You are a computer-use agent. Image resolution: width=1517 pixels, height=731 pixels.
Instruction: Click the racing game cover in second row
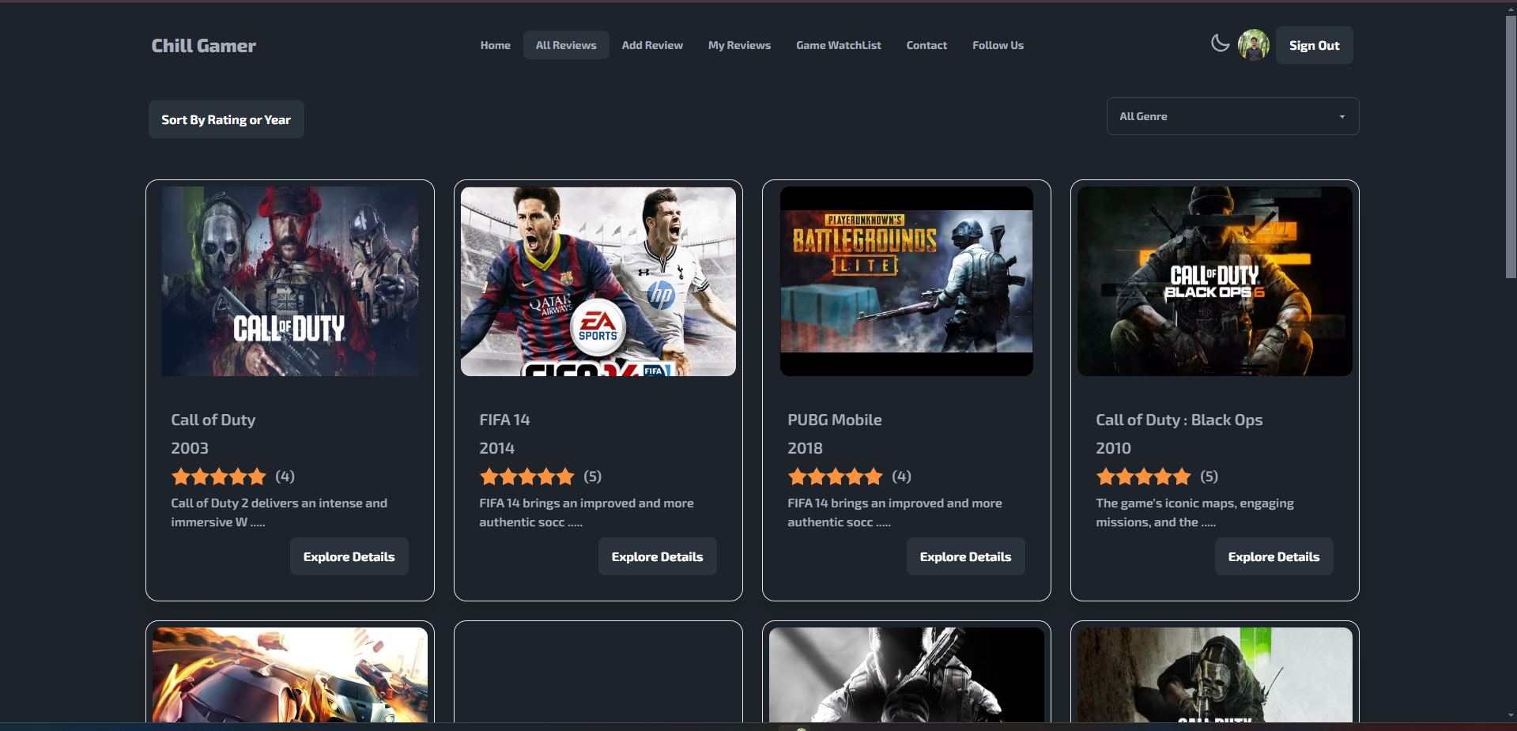tap(290, 675)
